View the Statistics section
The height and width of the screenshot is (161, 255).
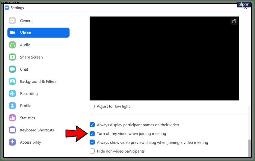38,118
